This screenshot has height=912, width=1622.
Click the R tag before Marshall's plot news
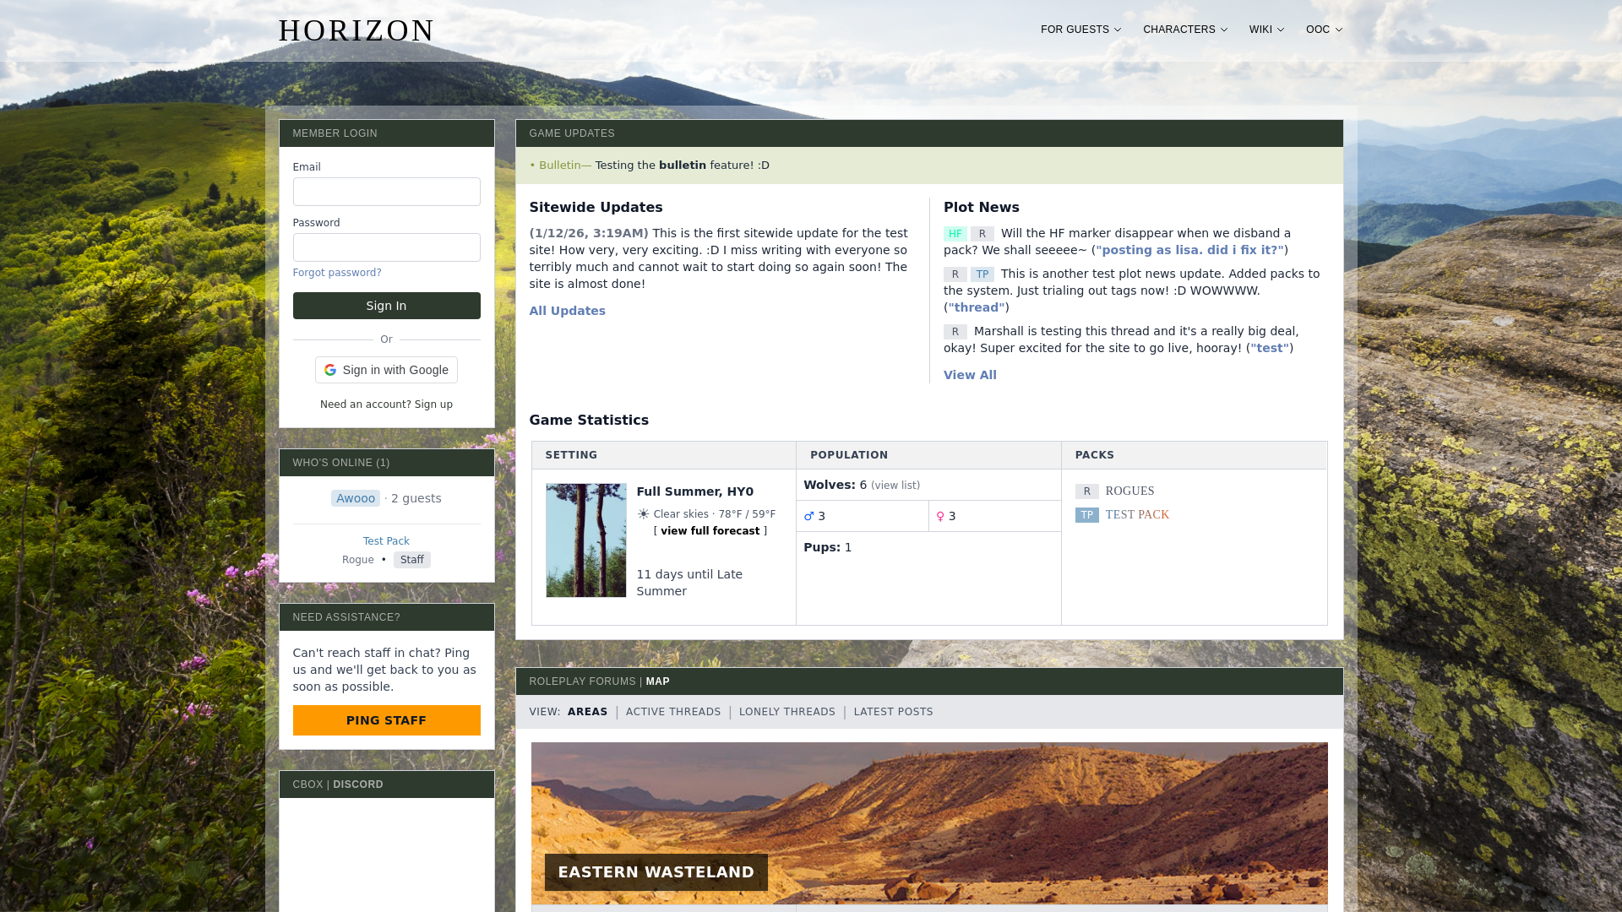pos(955,332)
